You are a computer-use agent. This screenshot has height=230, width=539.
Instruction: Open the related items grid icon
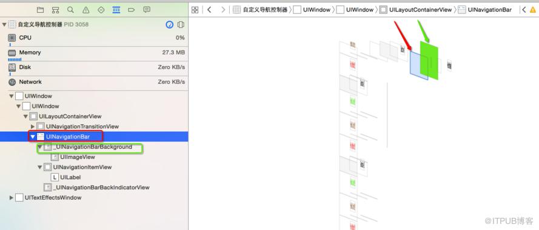click(x=195, y=10)
